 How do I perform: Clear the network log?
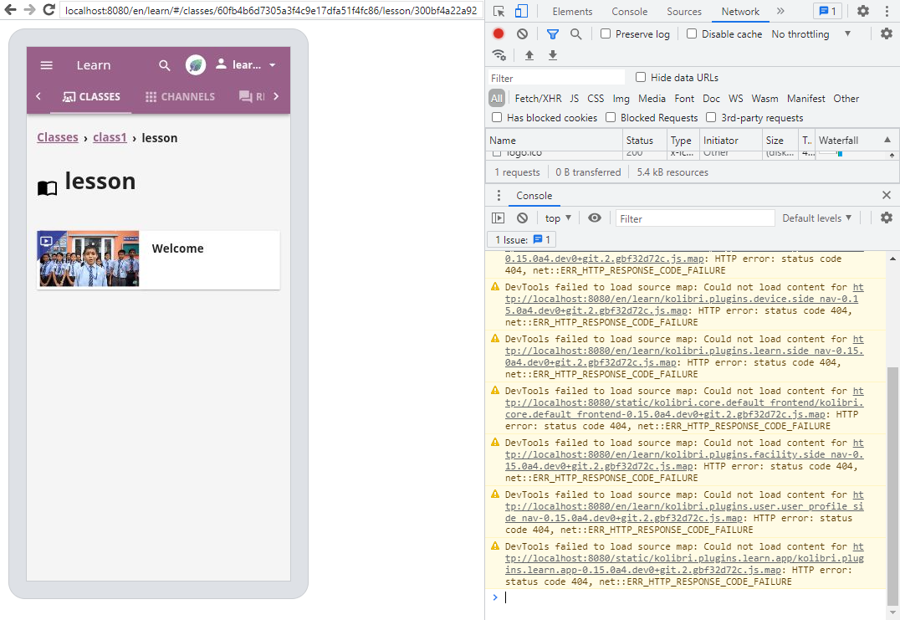tap(522, 33)
